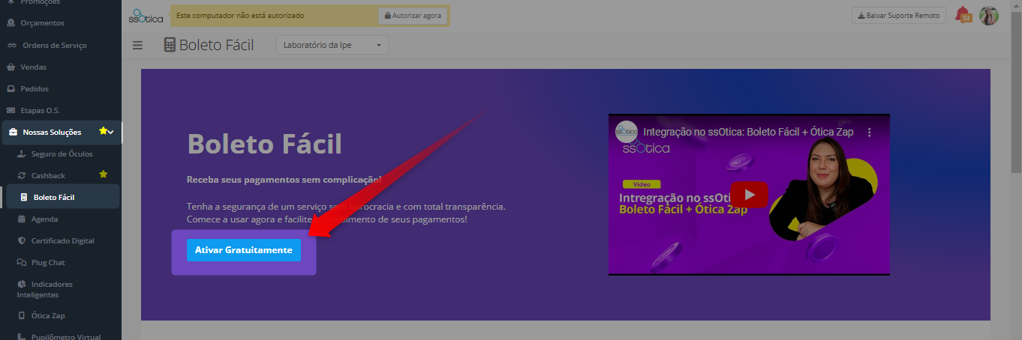Click the Orçamentos person icon

point(11,23)
